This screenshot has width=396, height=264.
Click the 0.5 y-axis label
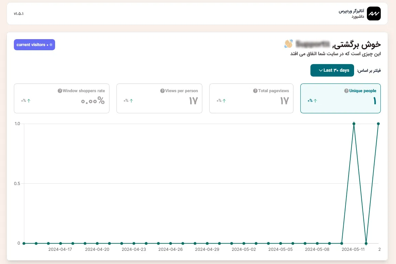coord(17,184)
